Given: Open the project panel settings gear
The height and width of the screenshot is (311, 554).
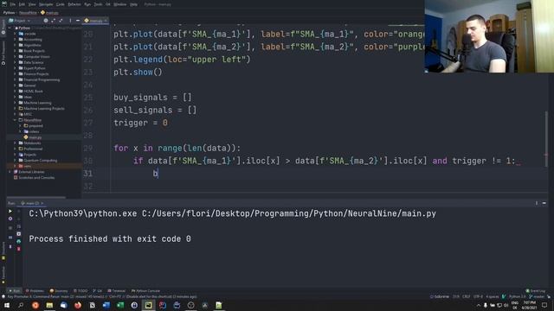Looking at the screenshot, I should (x=46, y=21).
